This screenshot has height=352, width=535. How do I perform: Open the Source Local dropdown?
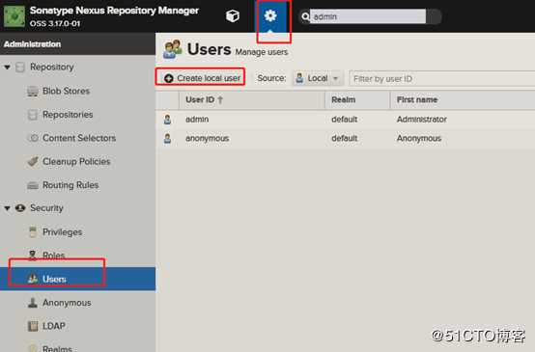click(x=318, y=78)
